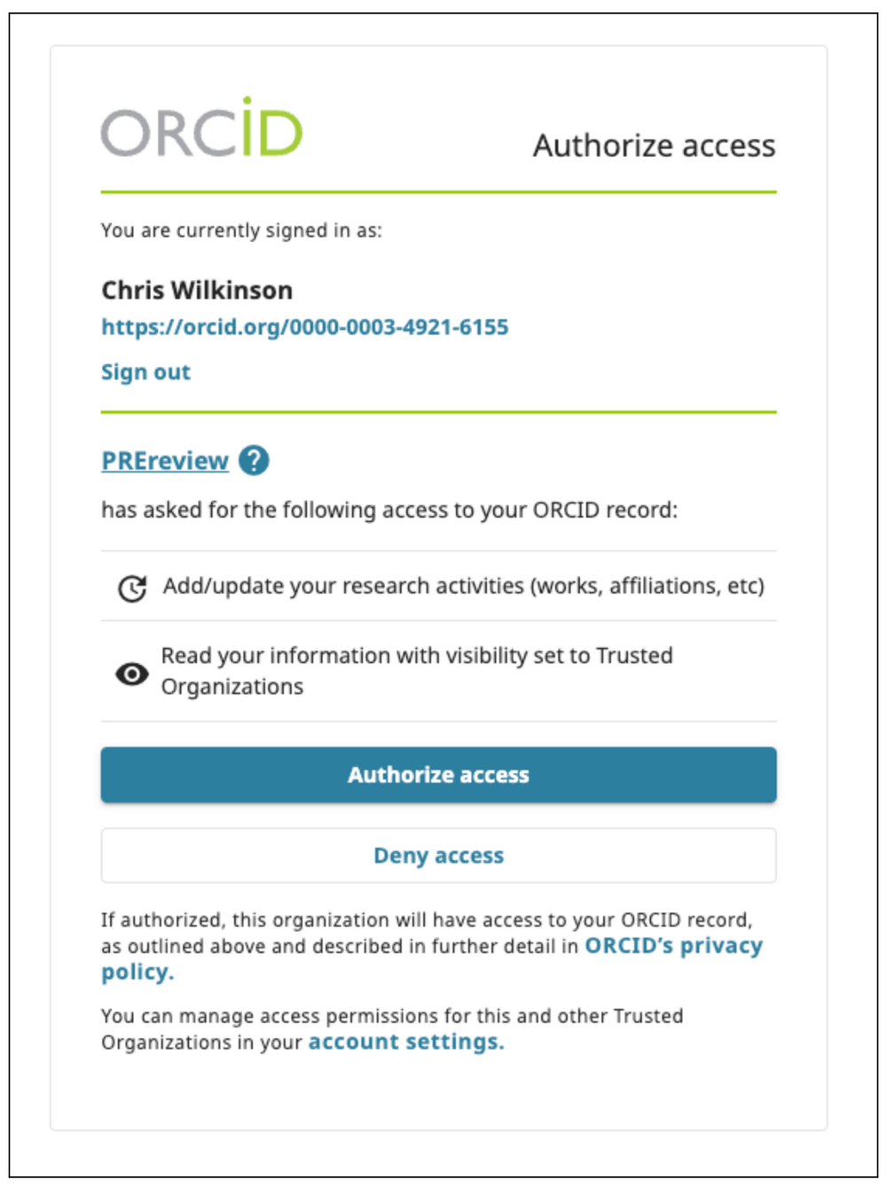Sign out of the ORCID account
This screenshot has height=1187, width=887.
pos(145,371)
